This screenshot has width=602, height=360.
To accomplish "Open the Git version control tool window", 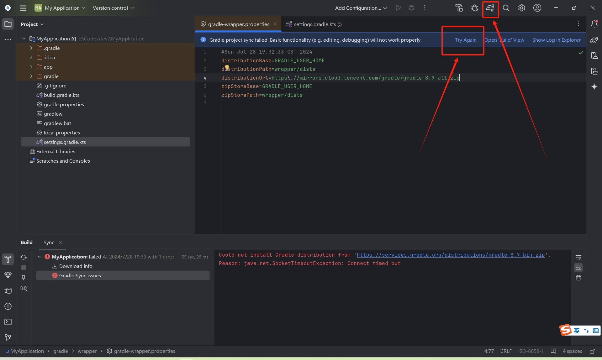I will [8, 337].
